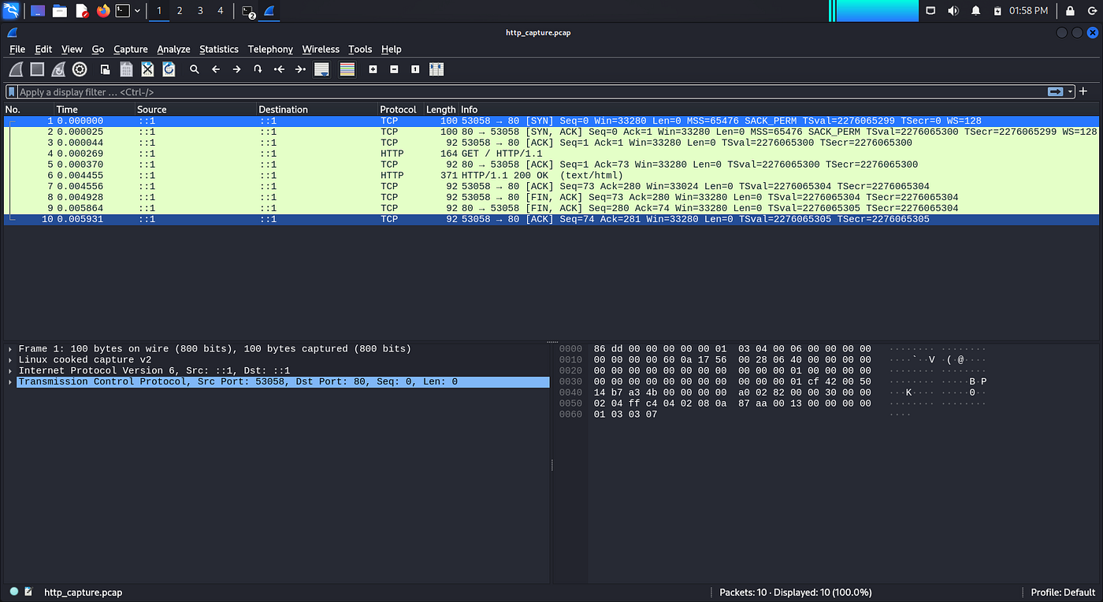
Task: Toggle packet list colorization
Action: point(347,69)
